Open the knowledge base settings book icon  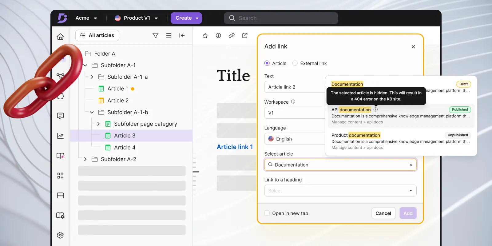pos(60,216)
